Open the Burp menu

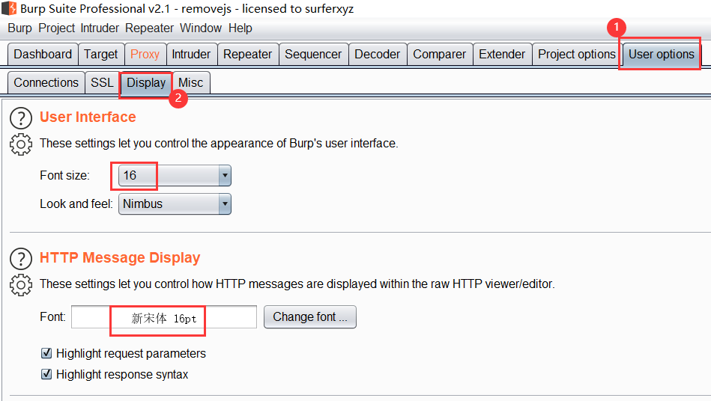coord(20,28)
